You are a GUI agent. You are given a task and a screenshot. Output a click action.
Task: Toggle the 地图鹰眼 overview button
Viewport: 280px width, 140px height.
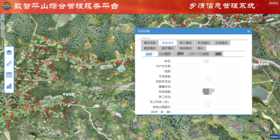click(274, 137)
